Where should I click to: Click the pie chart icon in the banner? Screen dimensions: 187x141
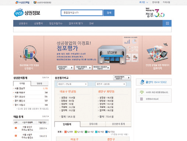[134, 42]
